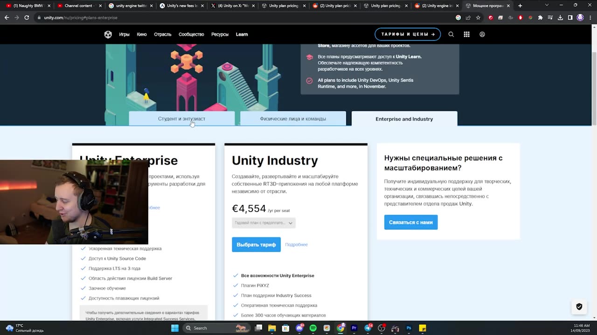597x335 pixels.
Task: Click the €4,554 price text
Action: point(249,209)
